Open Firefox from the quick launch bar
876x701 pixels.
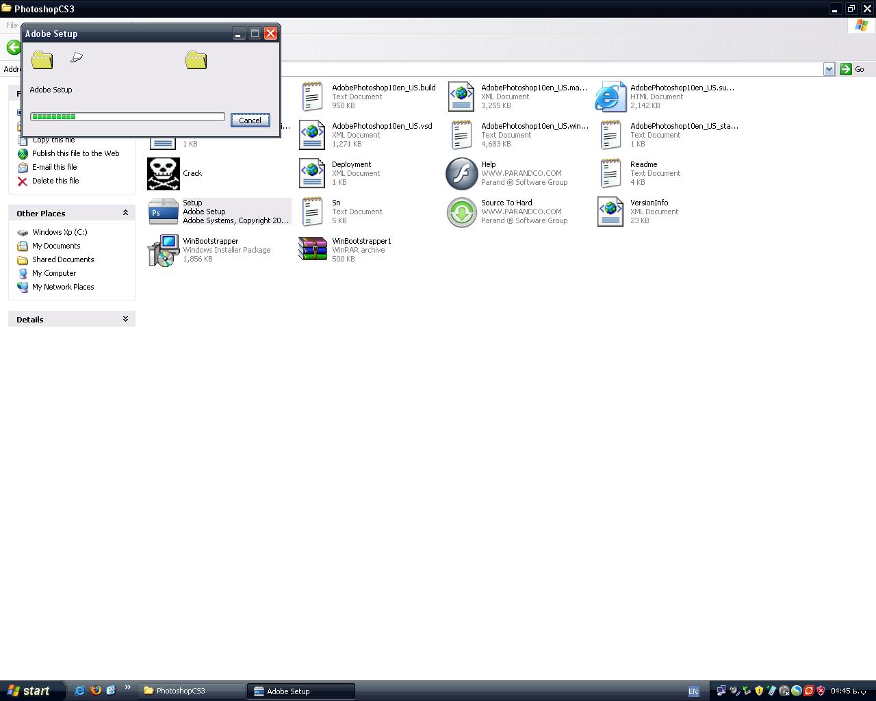point(95,691)
